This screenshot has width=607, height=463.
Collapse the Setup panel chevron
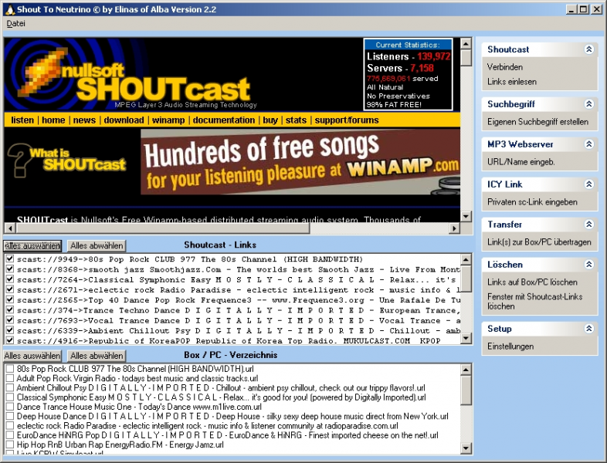point(588,329)
